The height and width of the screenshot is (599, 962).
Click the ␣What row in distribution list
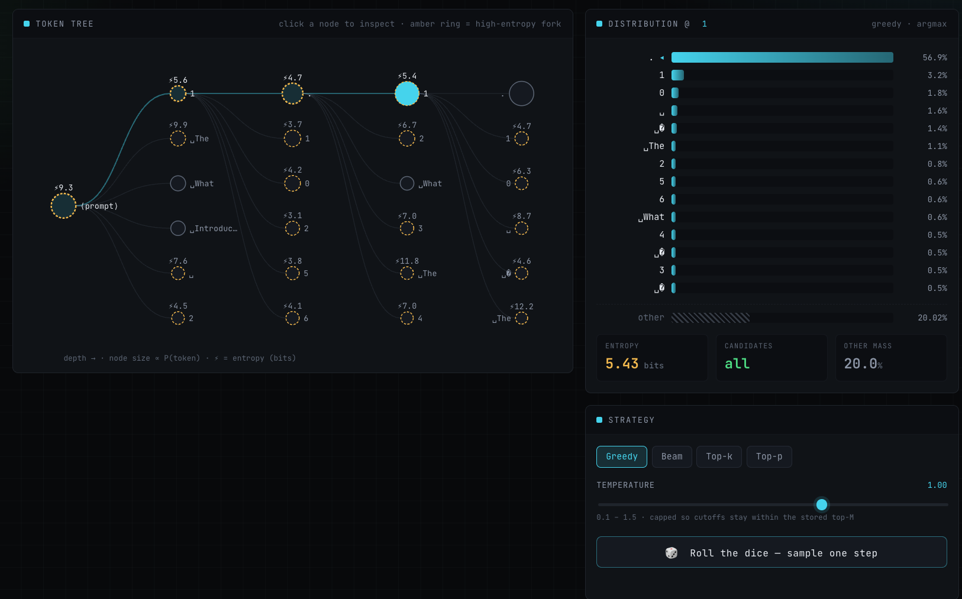tap(771, 217)
